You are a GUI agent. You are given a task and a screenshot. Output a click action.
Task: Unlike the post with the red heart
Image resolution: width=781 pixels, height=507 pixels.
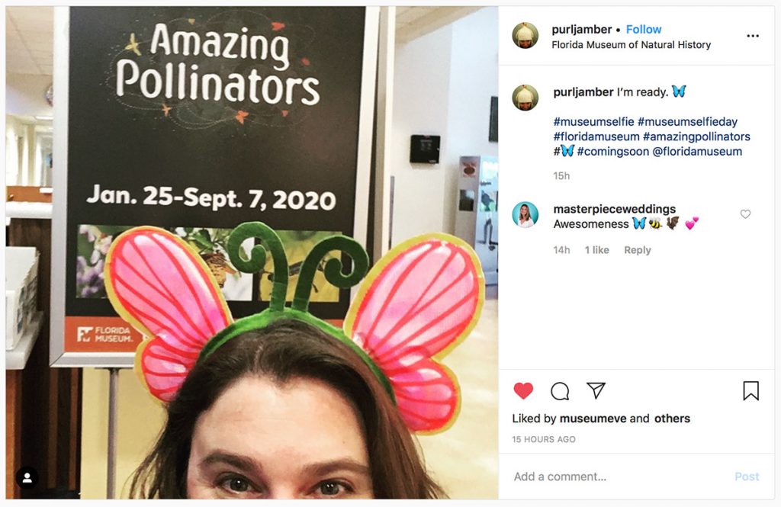tap(523, 391)
